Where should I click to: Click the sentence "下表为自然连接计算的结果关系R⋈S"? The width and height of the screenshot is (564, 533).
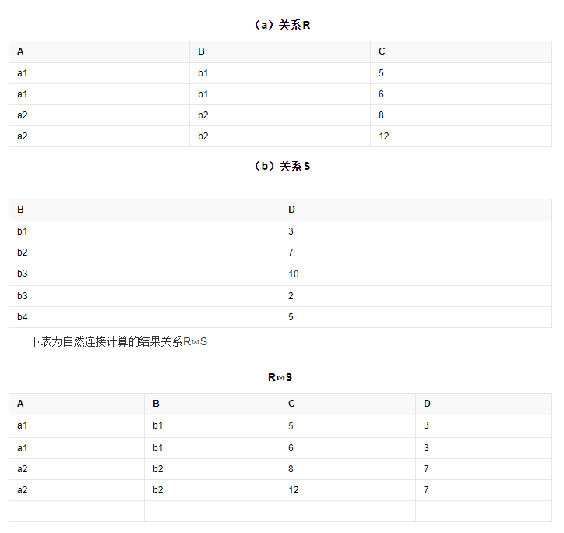coord(118,342)
